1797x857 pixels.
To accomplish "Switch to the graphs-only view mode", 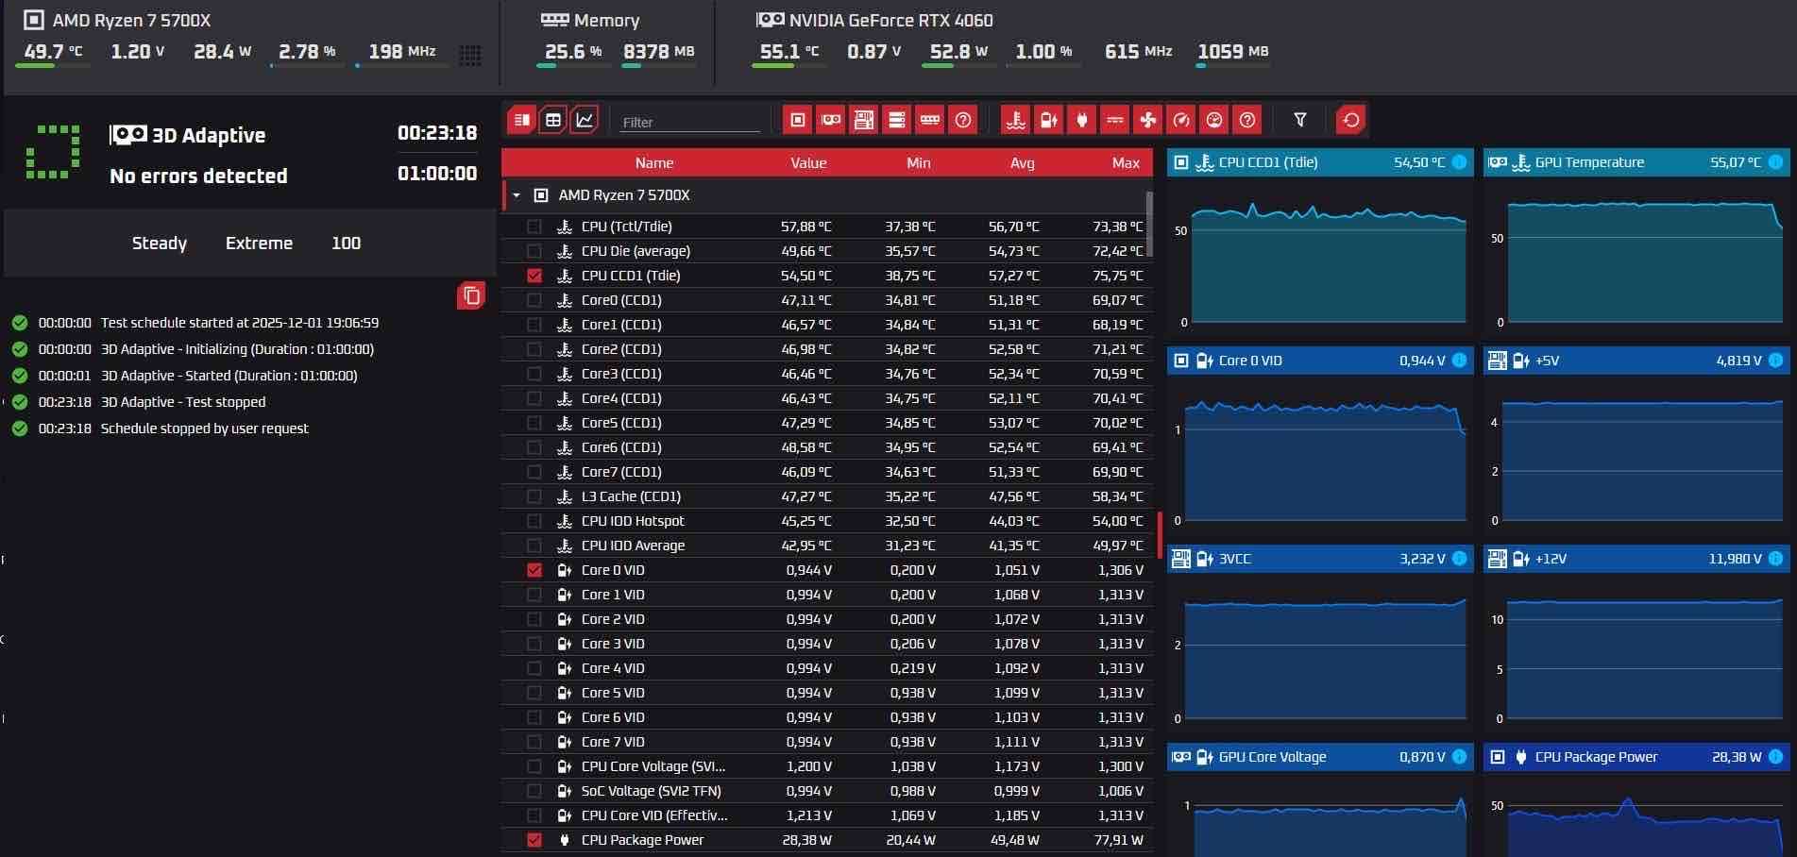I will 585,120.
